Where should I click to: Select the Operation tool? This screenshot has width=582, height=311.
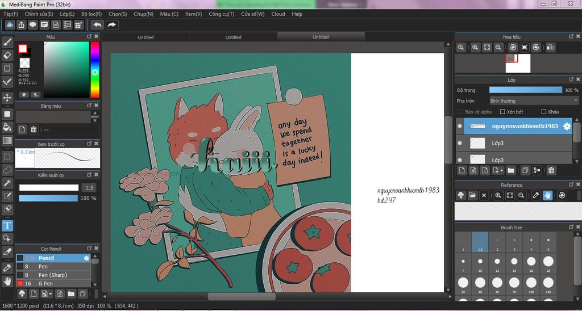click(7, 238)
